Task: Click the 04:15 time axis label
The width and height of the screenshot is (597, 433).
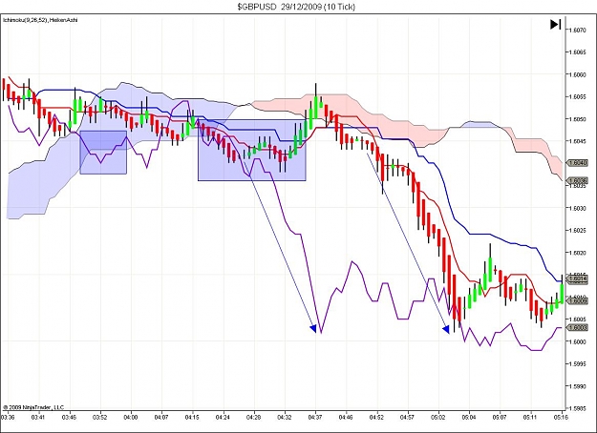Action: [x=192, y=417]
